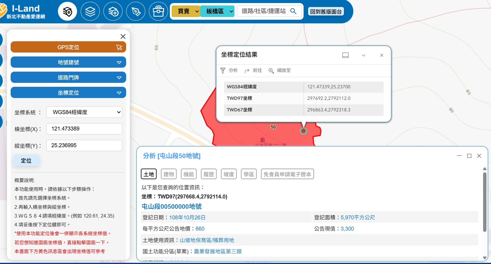
Task: Click the add-layer icon in top toolbar
Action: pyautogui.click(x=113, y=12)
